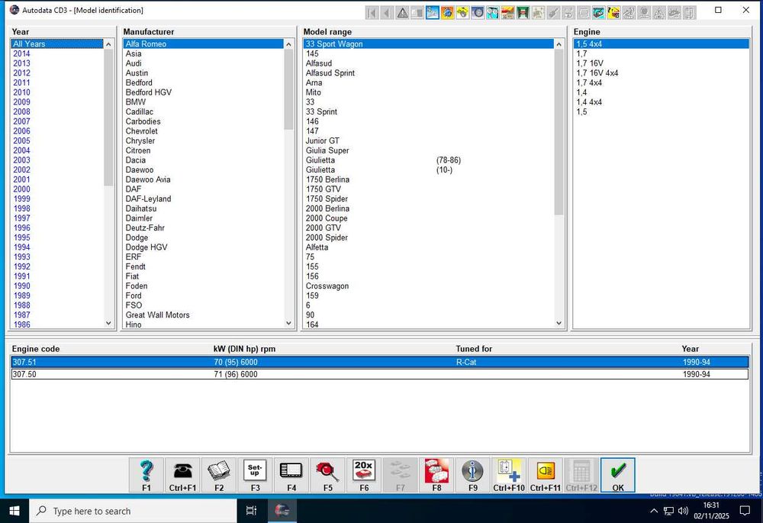Image resolution: width=763 pixels, height=523 pixels.
Task: Select year 2014 in the Year list
Action: click(21, 53)
